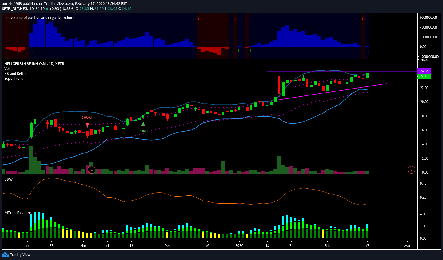Click the 0.20 BBW axis label
Image resolution: width=443 pixels, height=260 pixels.
pos(423,197)
